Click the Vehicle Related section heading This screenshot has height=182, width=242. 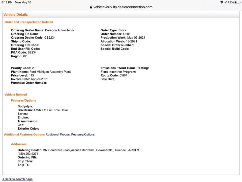tap(16, 95)
